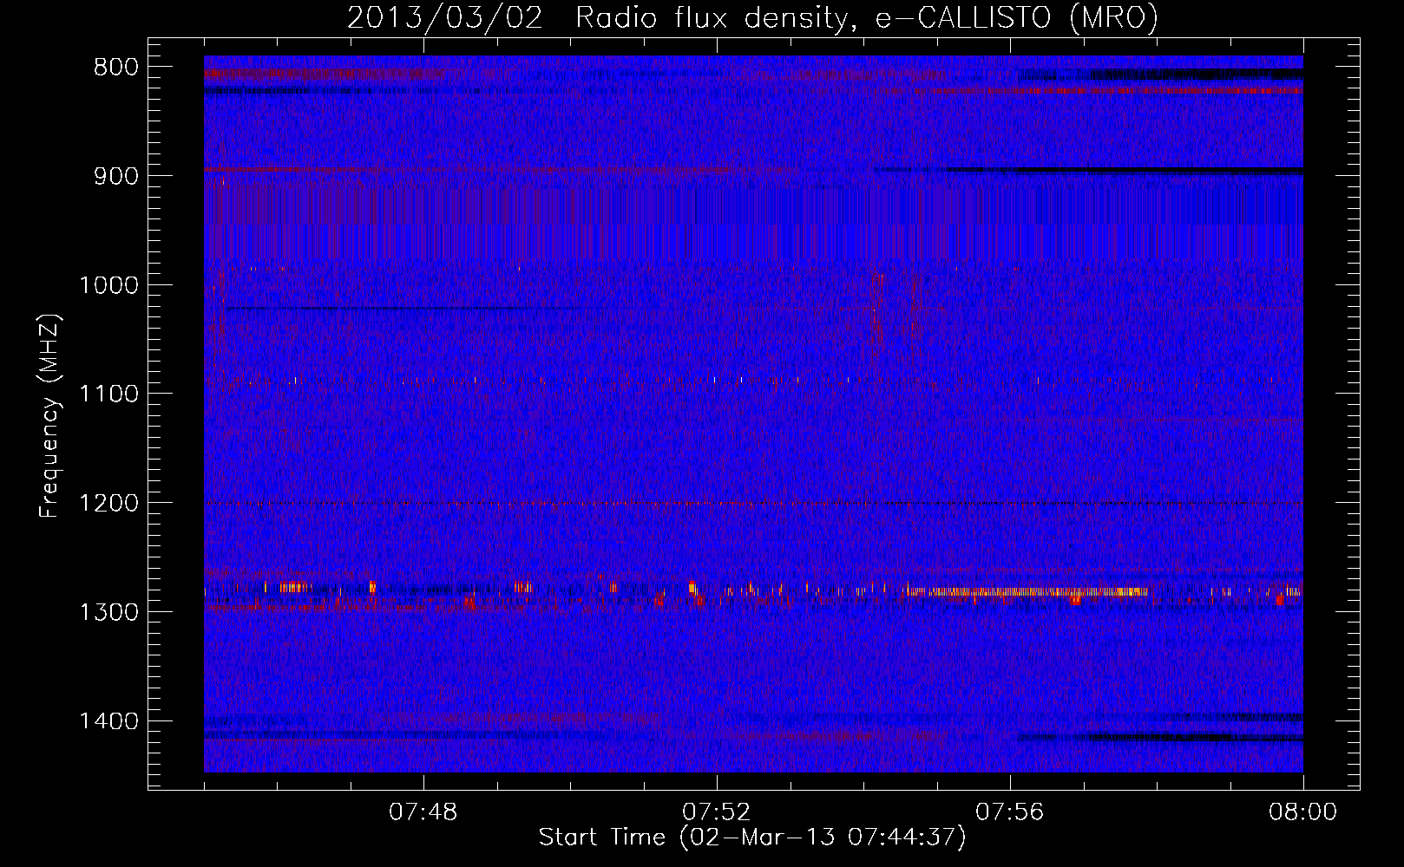Click the 07:52 time tick label
Viewport: 1404px width, 867px height.
coord(716,812)
